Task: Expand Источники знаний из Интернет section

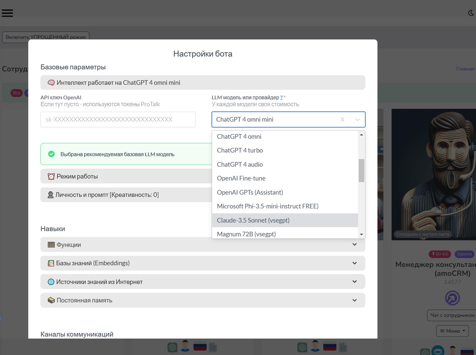Action: coord(202,282)
